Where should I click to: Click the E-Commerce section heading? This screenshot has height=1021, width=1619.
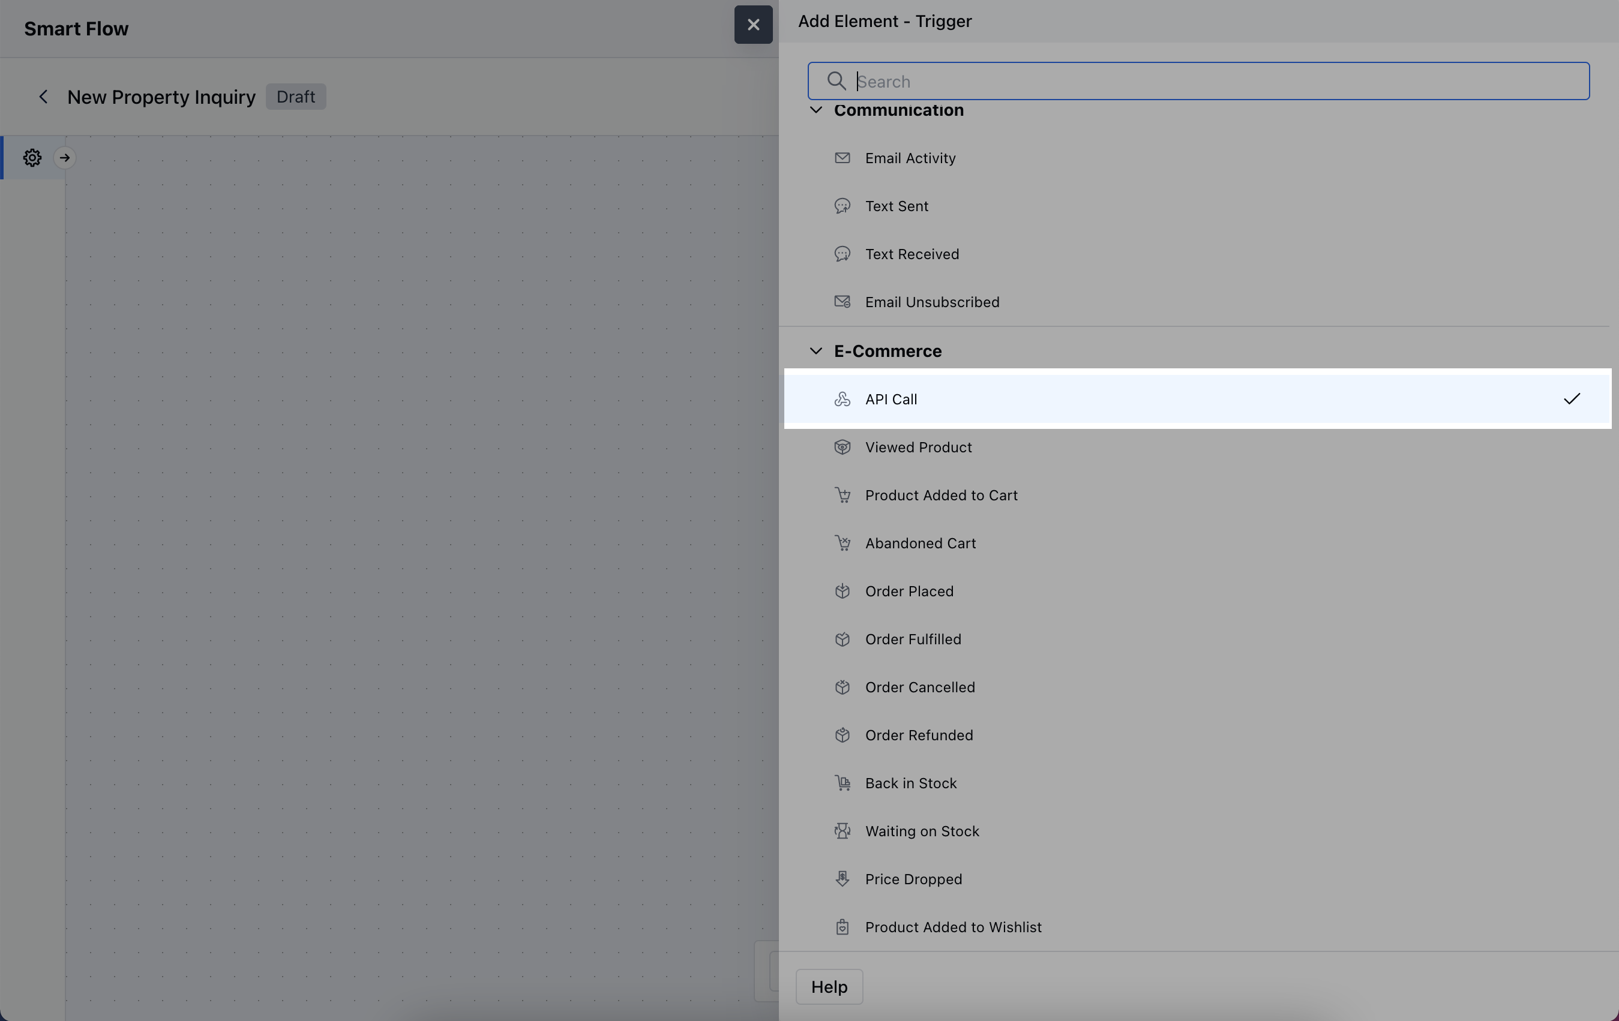point(888,351)
